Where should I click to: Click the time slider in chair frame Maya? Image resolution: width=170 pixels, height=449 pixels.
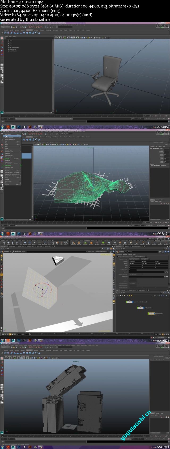72,116
